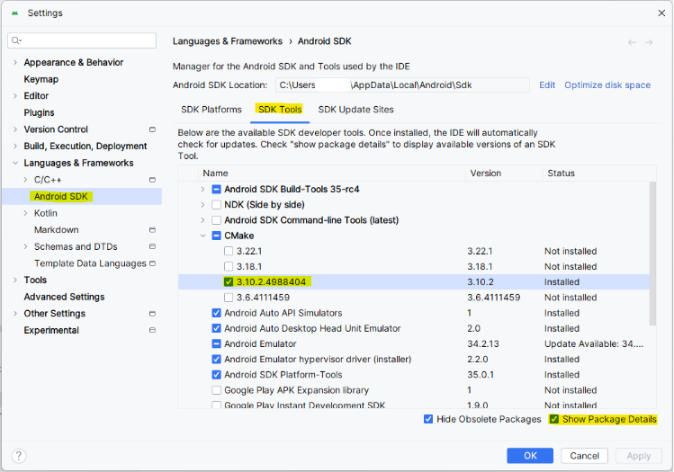This screenshot has width=674, height=472.
Task: Click Optimize disk space link
Action: tap(607, 85)
